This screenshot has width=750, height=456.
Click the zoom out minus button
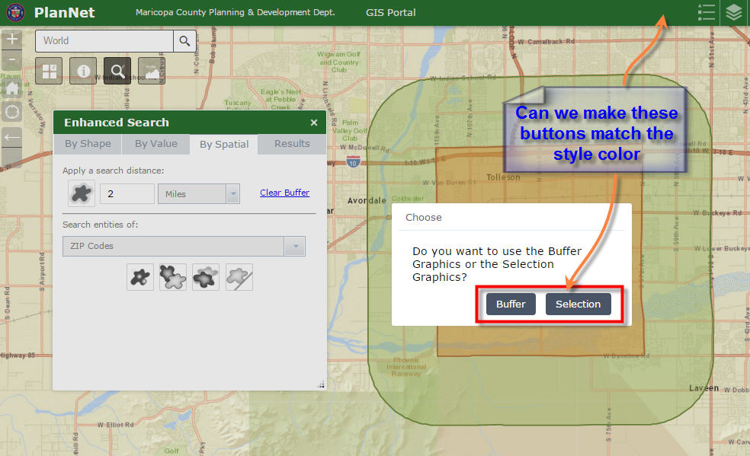coord(12,61)
